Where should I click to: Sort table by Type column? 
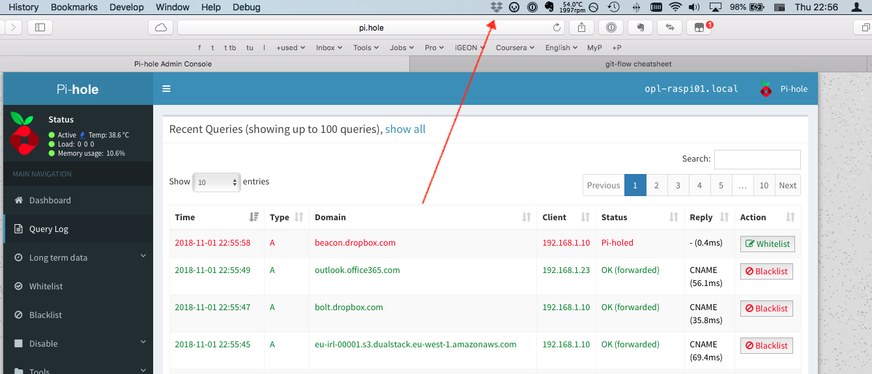(287, 217)
